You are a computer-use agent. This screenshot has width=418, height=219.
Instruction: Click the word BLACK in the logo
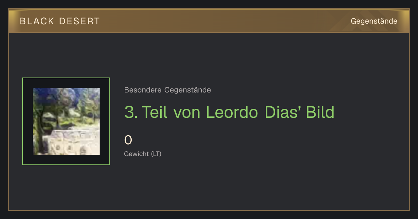[37, 21]
